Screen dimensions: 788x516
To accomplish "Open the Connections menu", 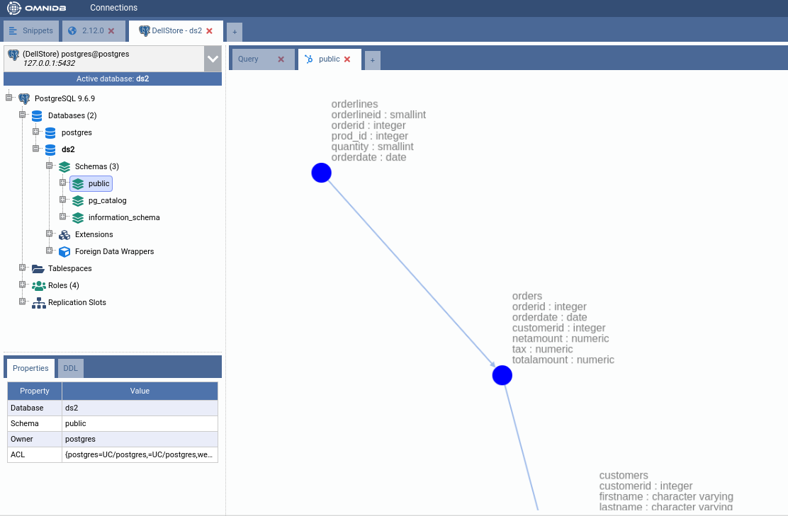I will click(x=113, y=8).
